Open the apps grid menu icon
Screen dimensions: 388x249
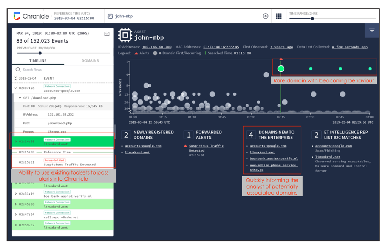pyautogui.click(x=279, y=16)
